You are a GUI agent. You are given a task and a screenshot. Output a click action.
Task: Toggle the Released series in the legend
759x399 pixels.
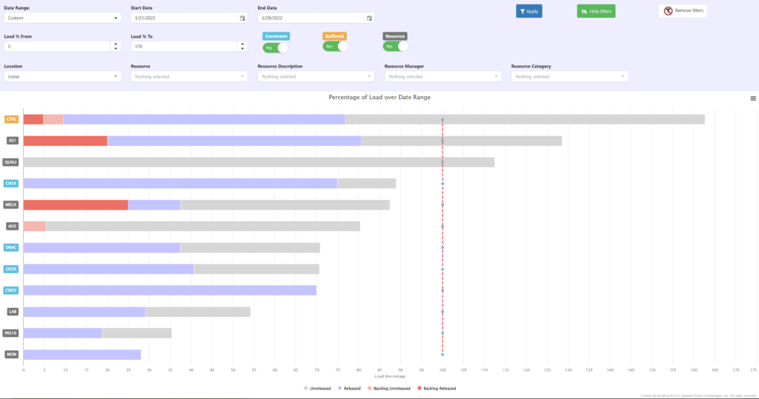pos(350,388)
